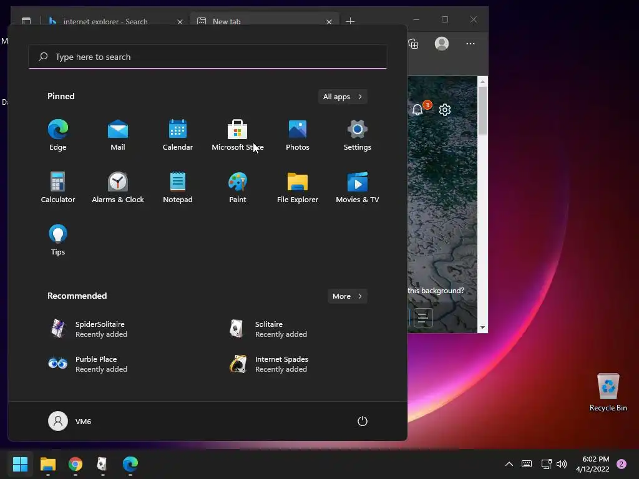639x479 pixels.
Task: Open Edge profile avatar
Action: 442,44
